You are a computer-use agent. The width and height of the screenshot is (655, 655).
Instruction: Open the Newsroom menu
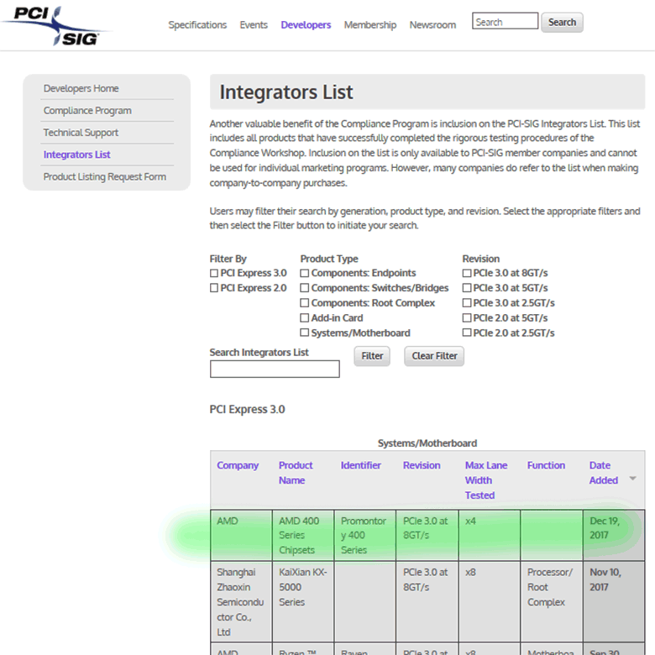tap(432, 25)
